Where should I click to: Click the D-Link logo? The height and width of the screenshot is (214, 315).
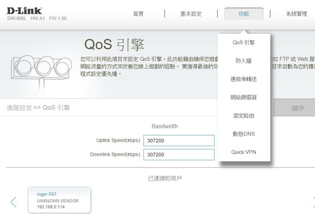pos(25,11)
